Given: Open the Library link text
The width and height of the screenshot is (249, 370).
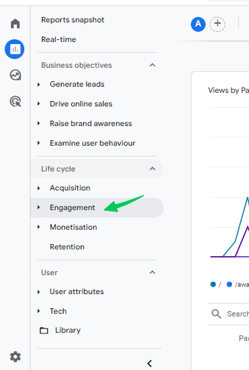Looking at the screenshot, I should [x=68, y=331].
